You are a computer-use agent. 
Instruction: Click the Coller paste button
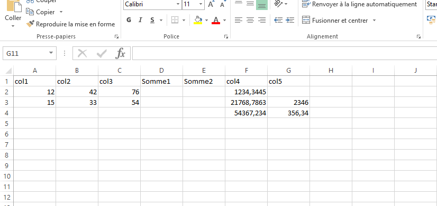(13, 11)
